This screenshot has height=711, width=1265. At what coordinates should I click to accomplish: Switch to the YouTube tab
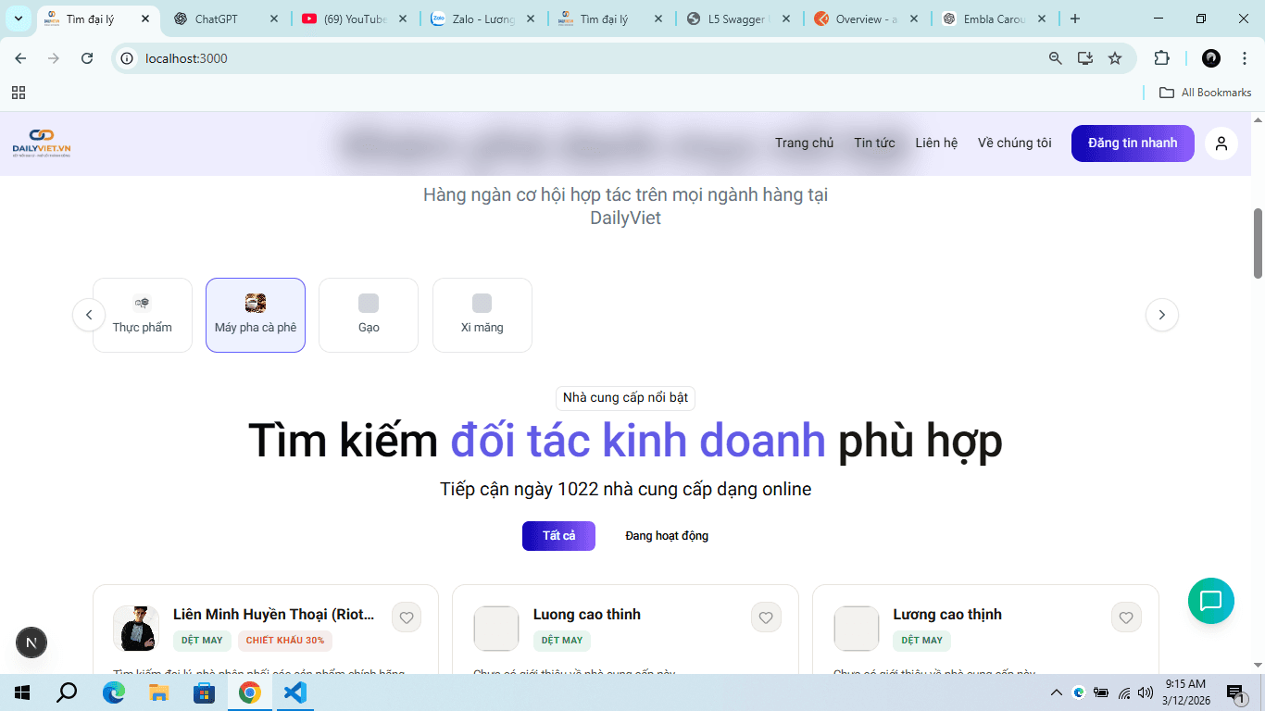point(355,19)
